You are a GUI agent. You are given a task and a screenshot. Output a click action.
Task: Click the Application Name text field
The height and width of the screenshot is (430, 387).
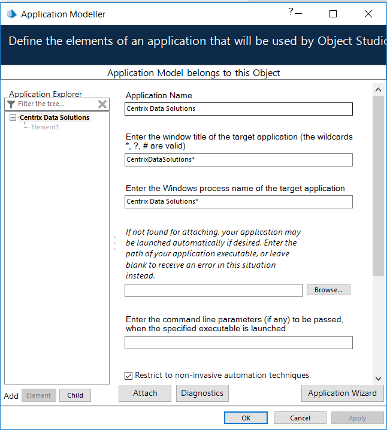tap(238, 109)
